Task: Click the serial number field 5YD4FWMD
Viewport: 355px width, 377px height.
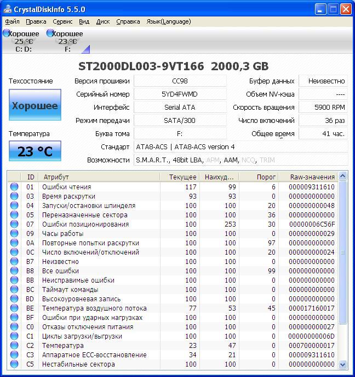Action: click(x=180, y=94)
